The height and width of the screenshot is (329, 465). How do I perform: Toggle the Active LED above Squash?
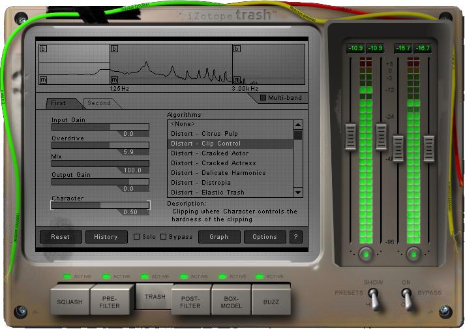[x=67, y=276]
